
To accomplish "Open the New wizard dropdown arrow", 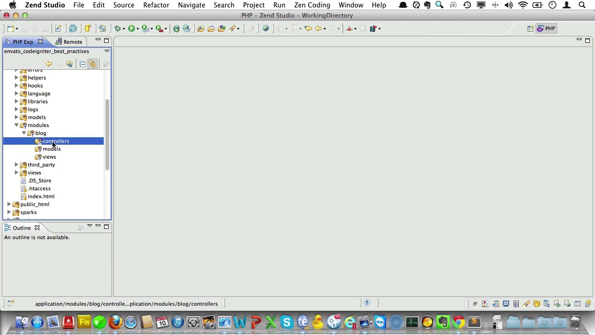I will pos(17,29).
